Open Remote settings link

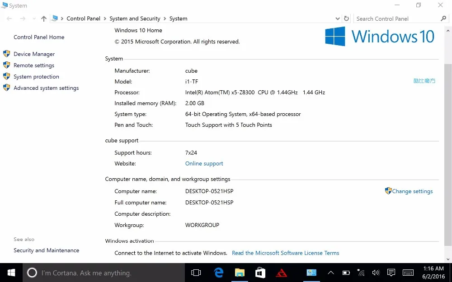click(x=34, y=65)
